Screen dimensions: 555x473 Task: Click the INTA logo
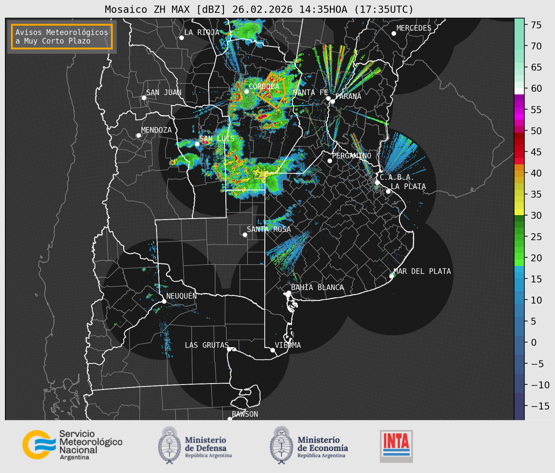(x=396, y=446)
